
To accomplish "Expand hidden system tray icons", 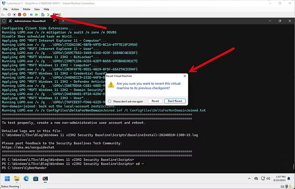I will (249, 179).
